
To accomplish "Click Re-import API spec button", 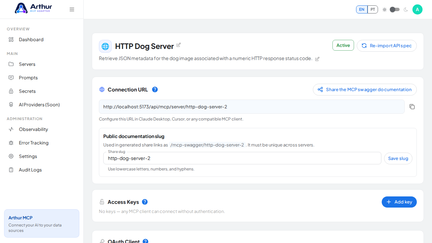I will pos(387,46).
